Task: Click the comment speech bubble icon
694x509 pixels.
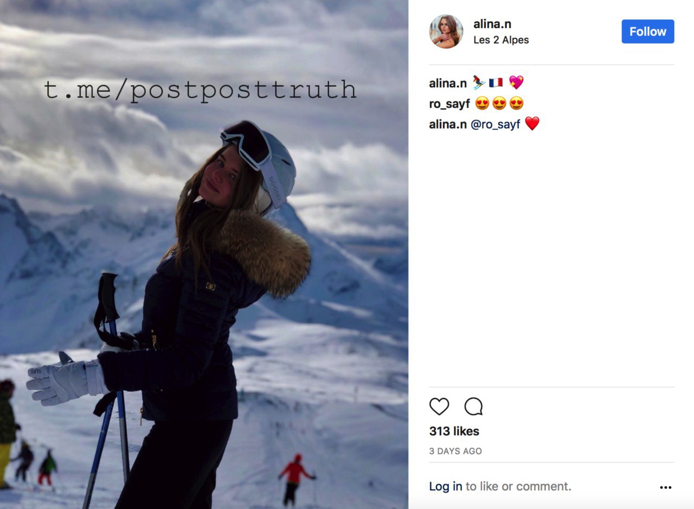Action: coord(473,407)
